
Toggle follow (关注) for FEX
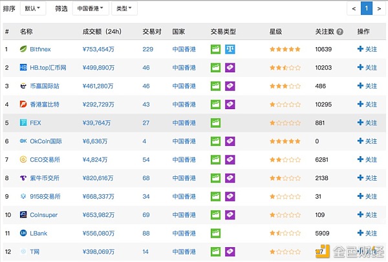[367, 123]
